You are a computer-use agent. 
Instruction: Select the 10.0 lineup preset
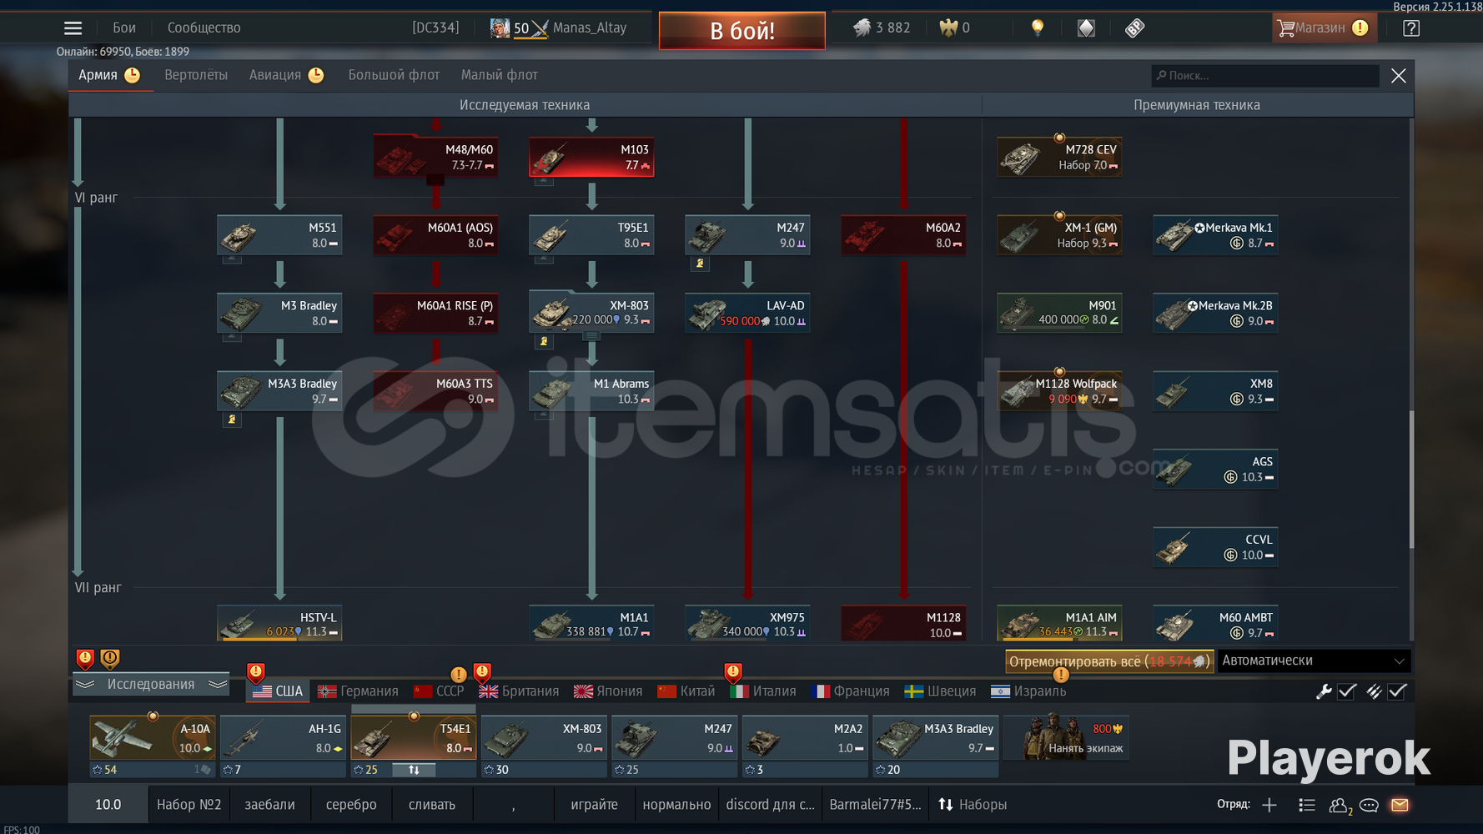pos(108,805)
